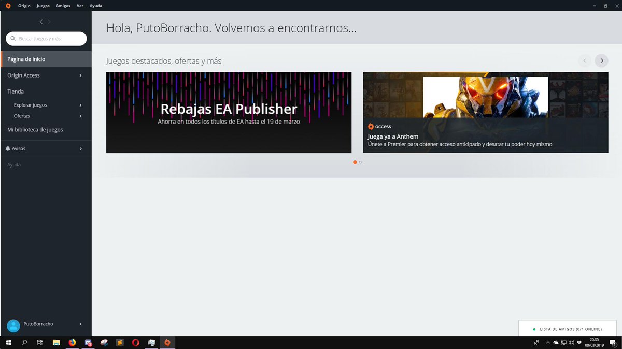Click the magnifier icon in the search box

(12, 39)
